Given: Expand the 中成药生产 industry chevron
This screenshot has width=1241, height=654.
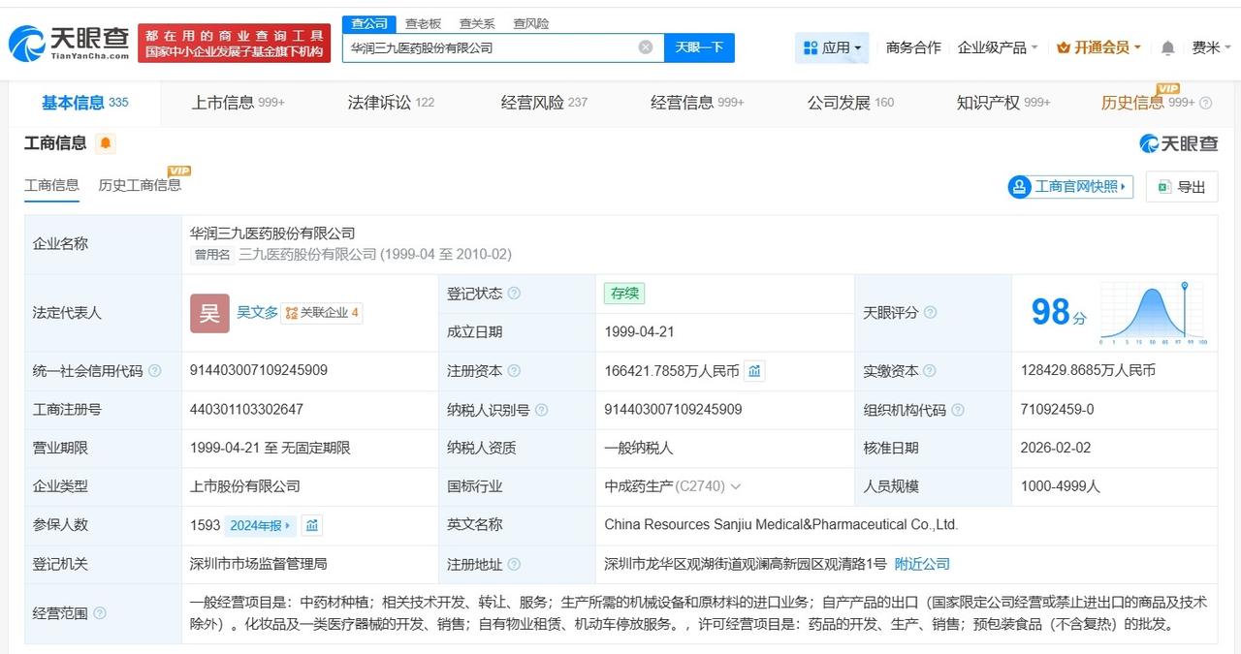Looking at the screenshot, I should [x=735, y=486].
